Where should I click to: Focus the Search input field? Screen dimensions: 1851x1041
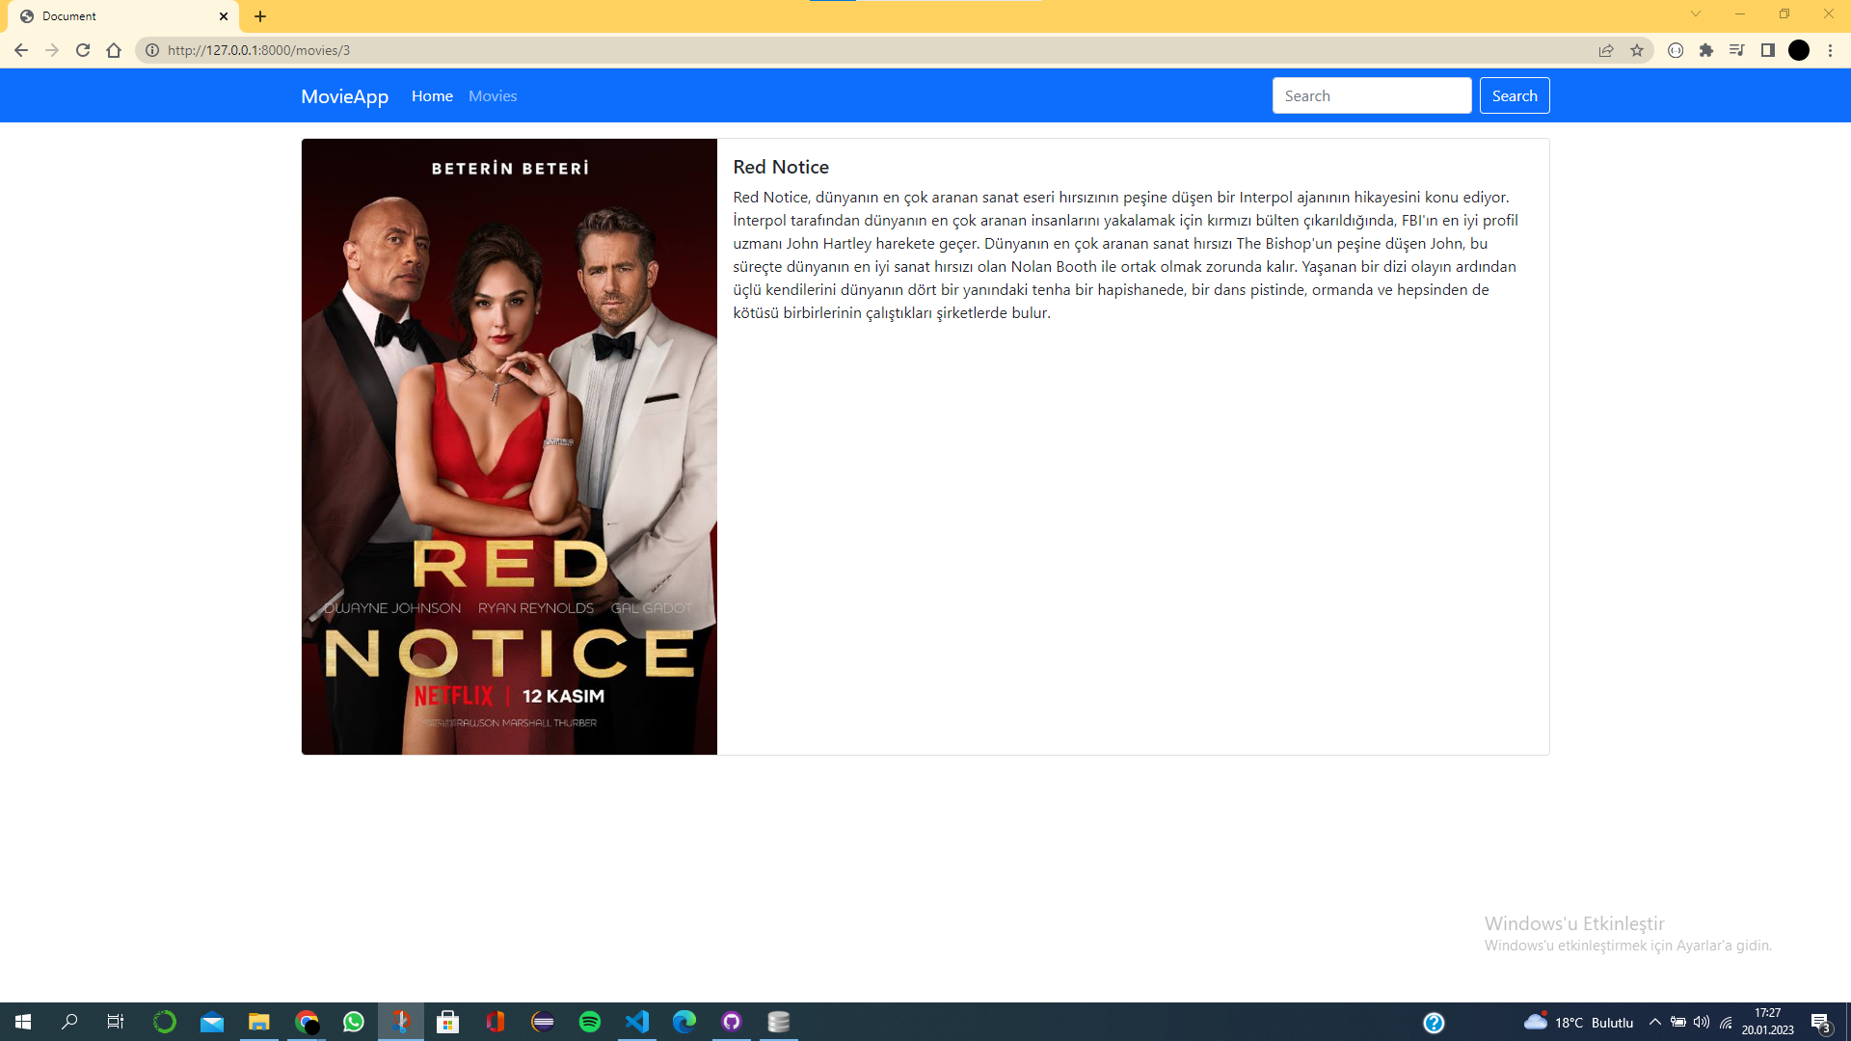[x=1371, y=95]
